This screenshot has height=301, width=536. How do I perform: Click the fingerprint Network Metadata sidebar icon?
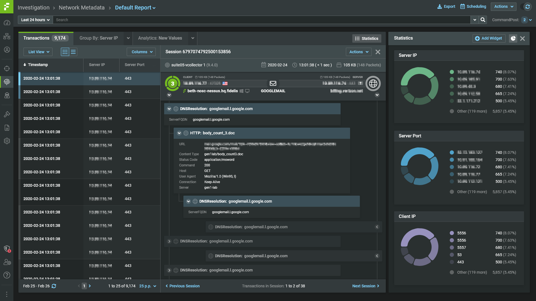click(x=7, y=82)
